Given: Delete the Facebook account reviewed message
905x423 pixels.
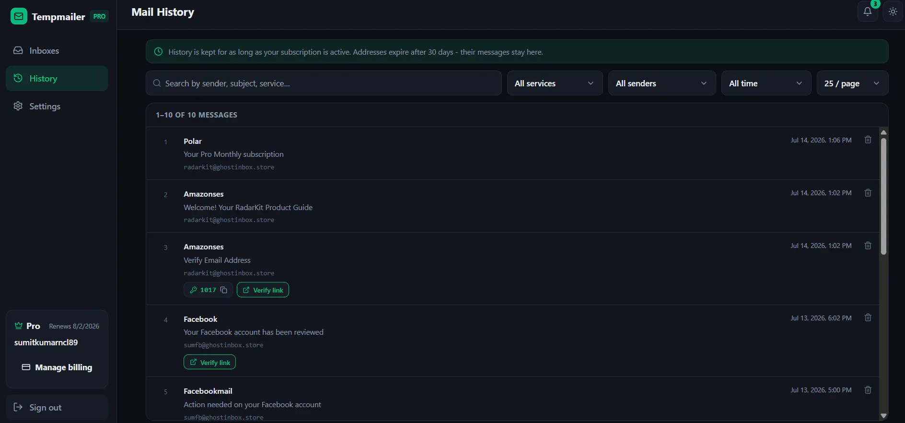Looking at the screenshot, I should pyautogui.click(x=868, y=317).
